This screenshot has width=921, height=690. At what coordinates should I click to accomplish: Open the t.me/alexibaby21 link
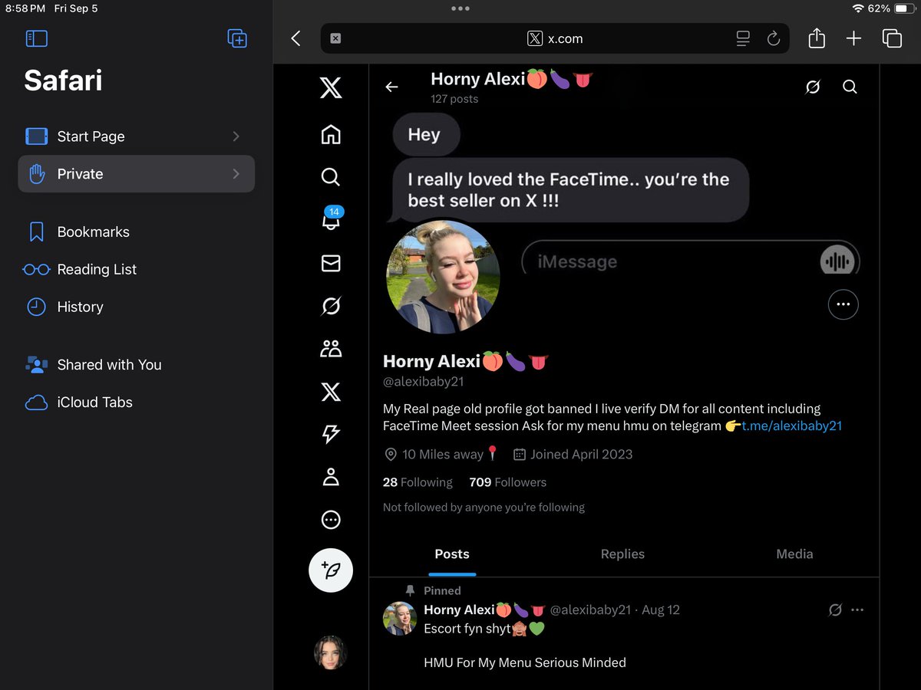click(x=792, y=426)
